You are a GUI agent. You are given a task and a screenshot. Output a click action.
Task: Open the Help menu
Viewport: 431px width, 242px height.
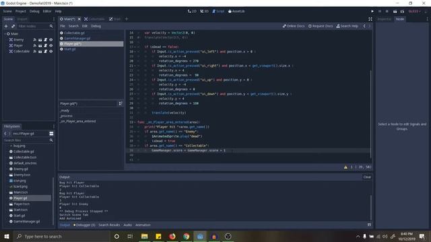click(x=59, y=11)
